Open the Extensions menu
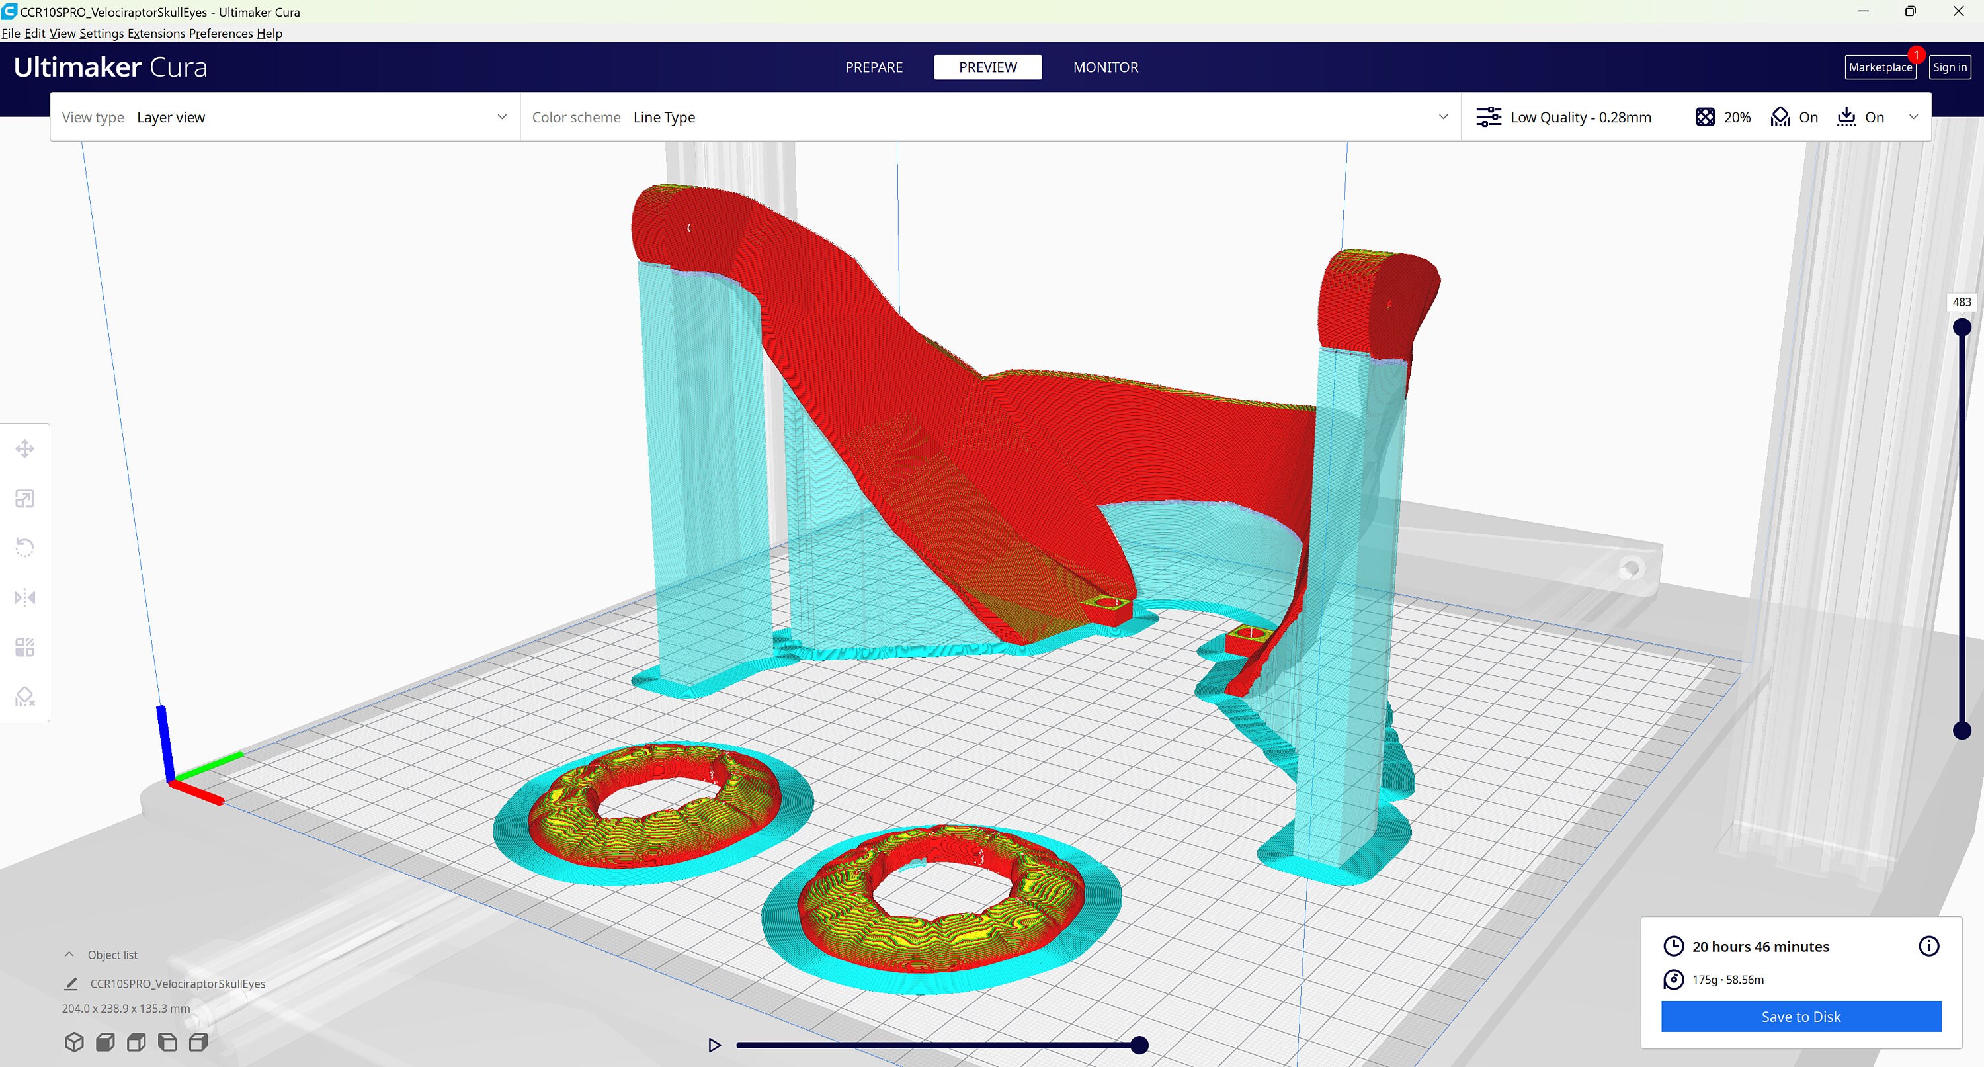The width and height of the screenshot is (1984, 1067). point(156,33)
